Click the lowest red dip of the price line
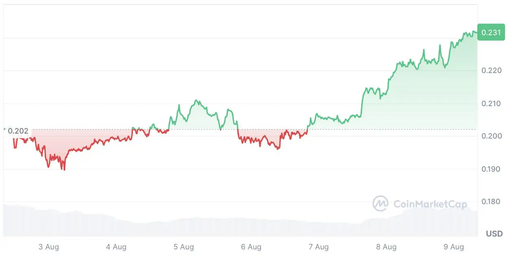Viewport: 521px width, 267px height. (64, 169)
